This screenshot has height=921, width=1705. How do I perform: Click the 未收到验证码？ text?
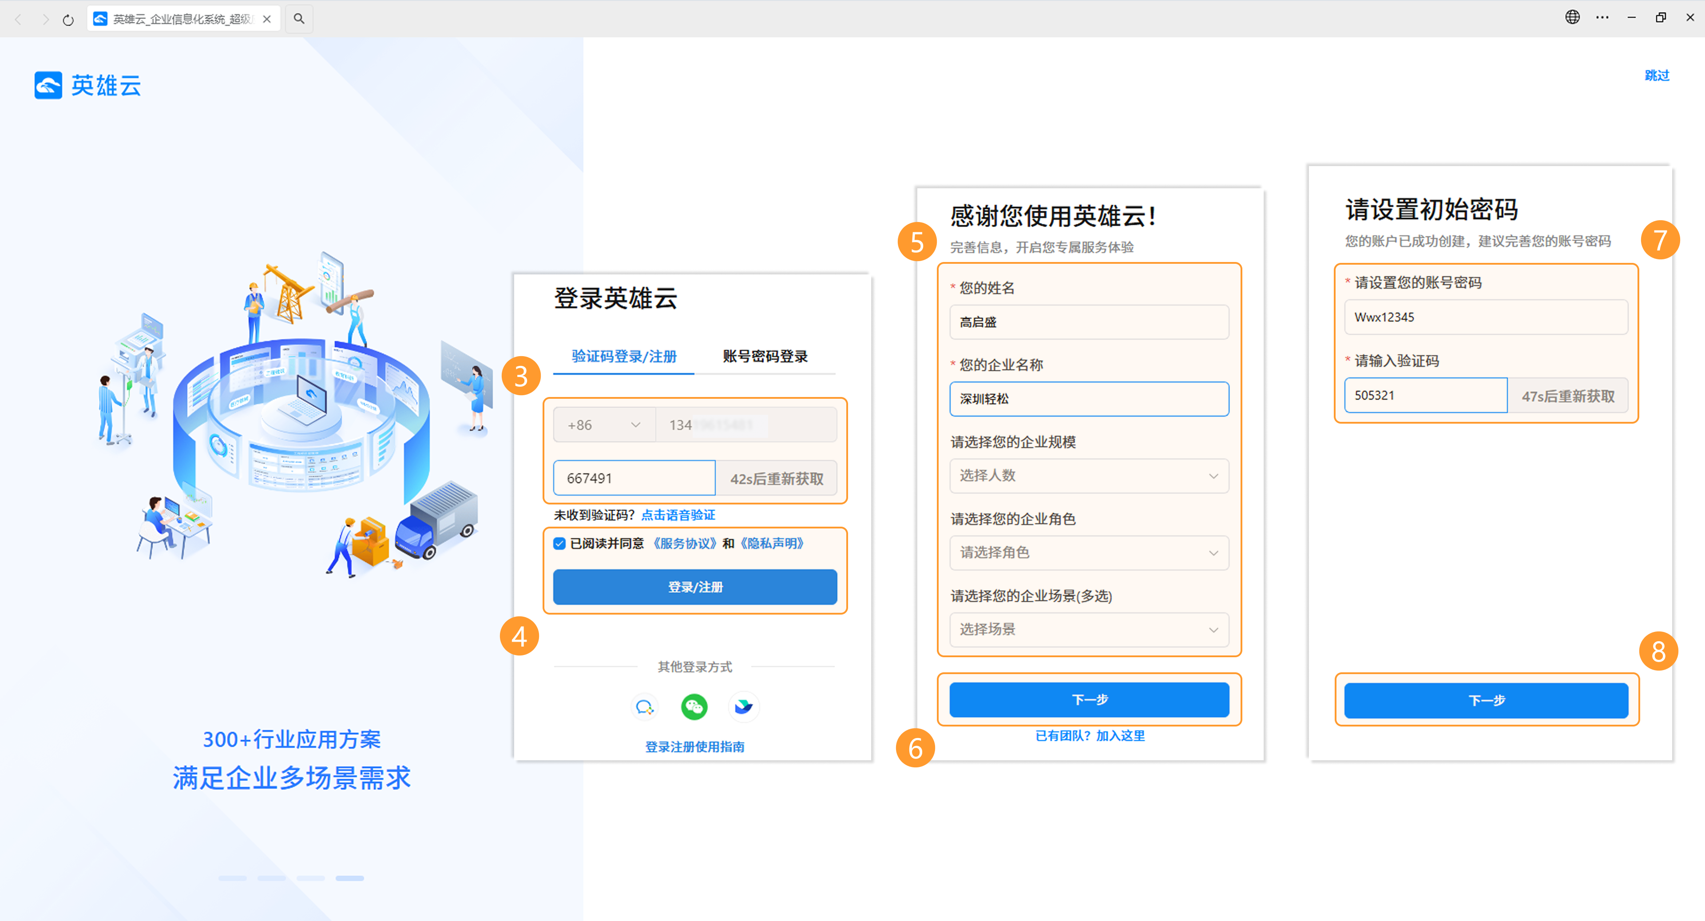[x=595, y=515]
